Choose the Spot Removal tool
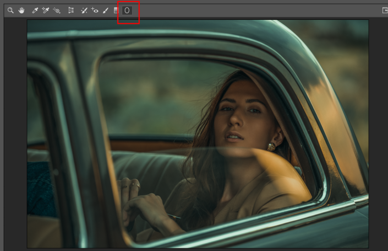Screen dimensions: 388x251 pyautogui.click(x=84, y=10)
